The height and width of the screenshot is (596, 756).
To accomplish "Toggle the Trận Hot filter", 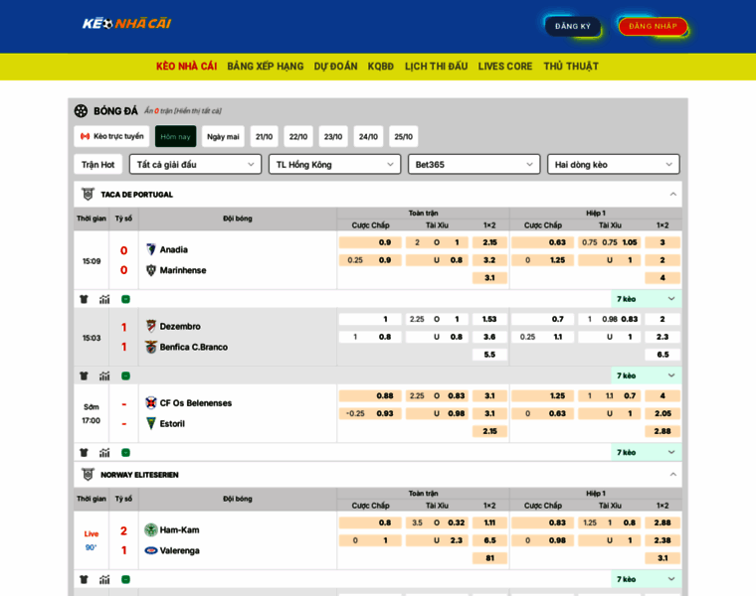I will 97,164.
